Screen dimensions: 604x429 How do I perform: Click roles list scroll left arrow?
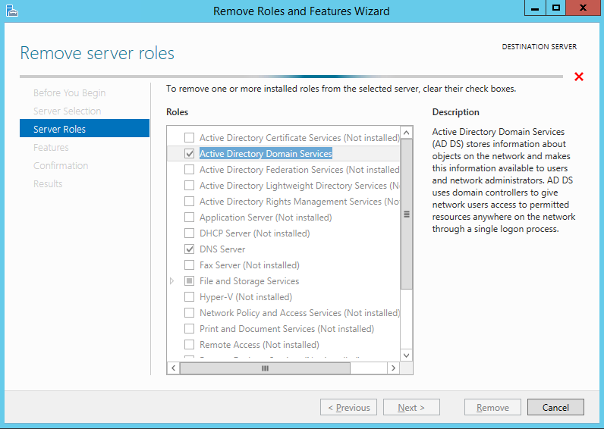pos(173,368)
